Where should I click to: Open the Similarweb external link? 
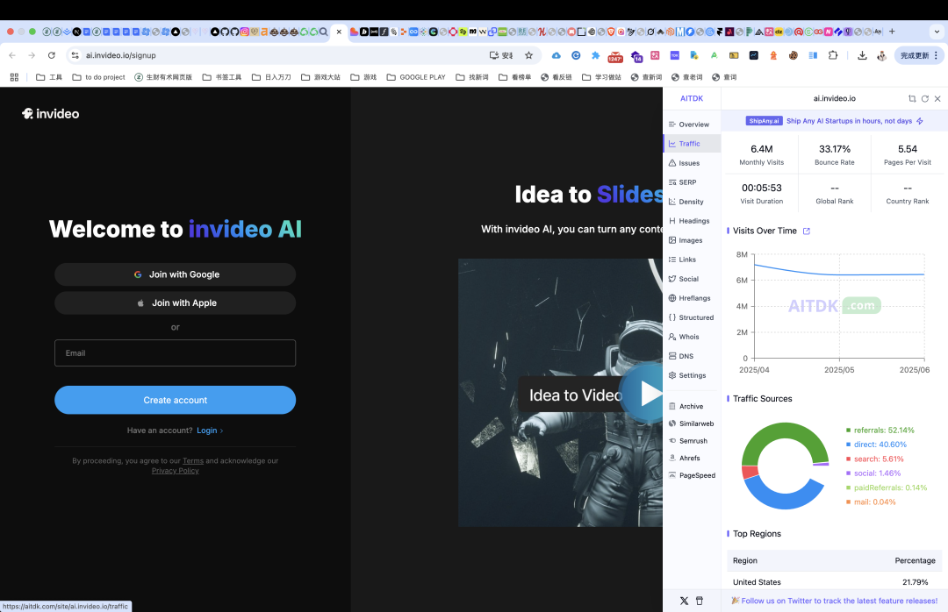pyautogui.click(x=692, y=423)
